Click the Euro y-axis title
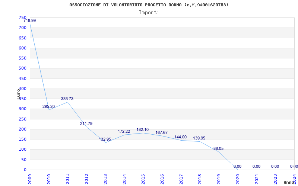The image size is (298, 186). pos(18,94)
